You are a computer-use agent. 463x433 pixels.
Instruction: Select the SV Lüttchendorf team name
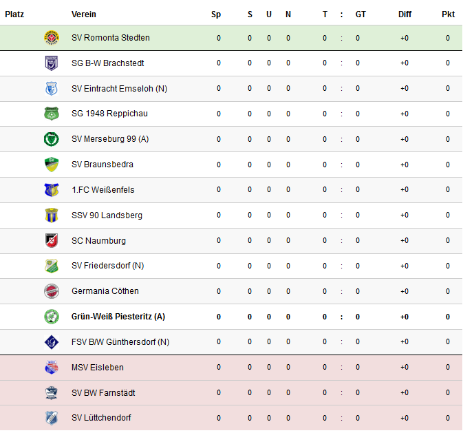click(100, 418)
